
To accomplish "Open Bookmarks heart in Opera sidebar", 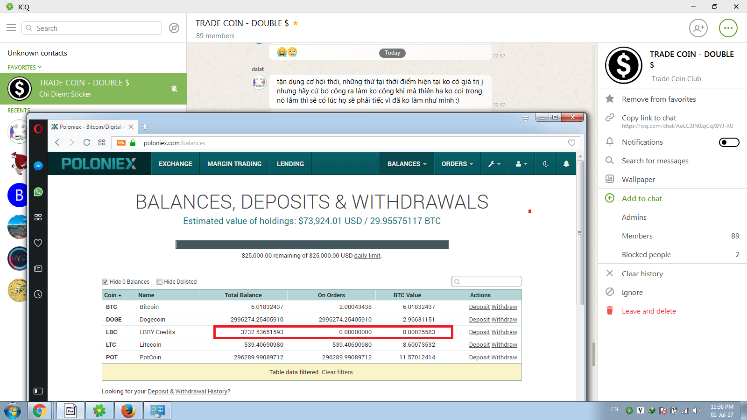I will [x=38, y=243].
